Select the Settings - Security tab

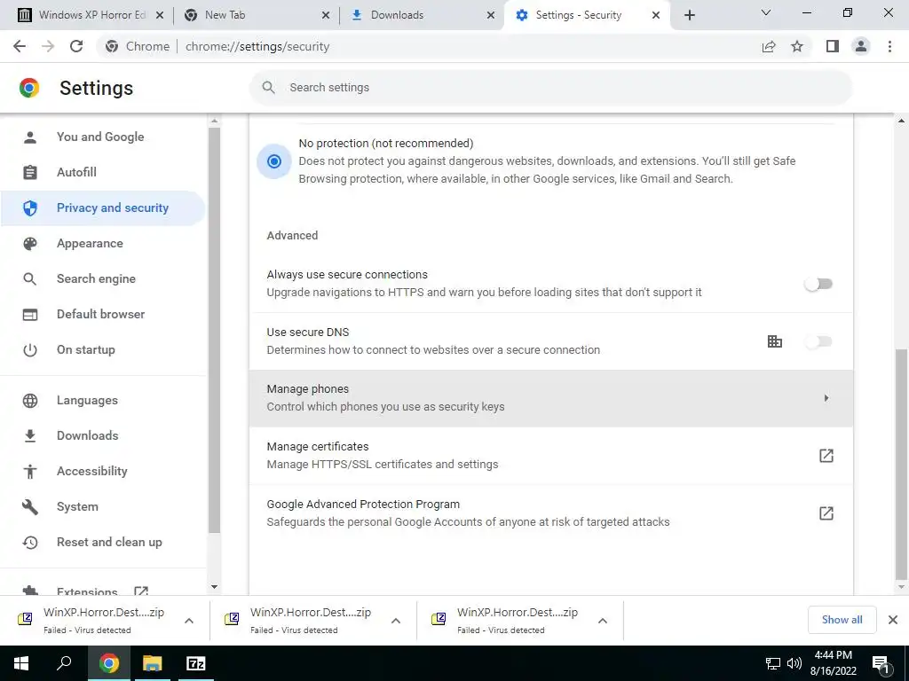point(586,15)
